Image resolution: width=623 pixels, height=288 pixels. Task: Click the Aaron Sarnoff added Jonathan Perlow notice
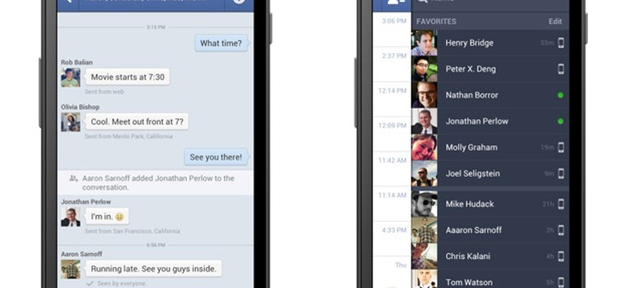click(x=156, y=183)
